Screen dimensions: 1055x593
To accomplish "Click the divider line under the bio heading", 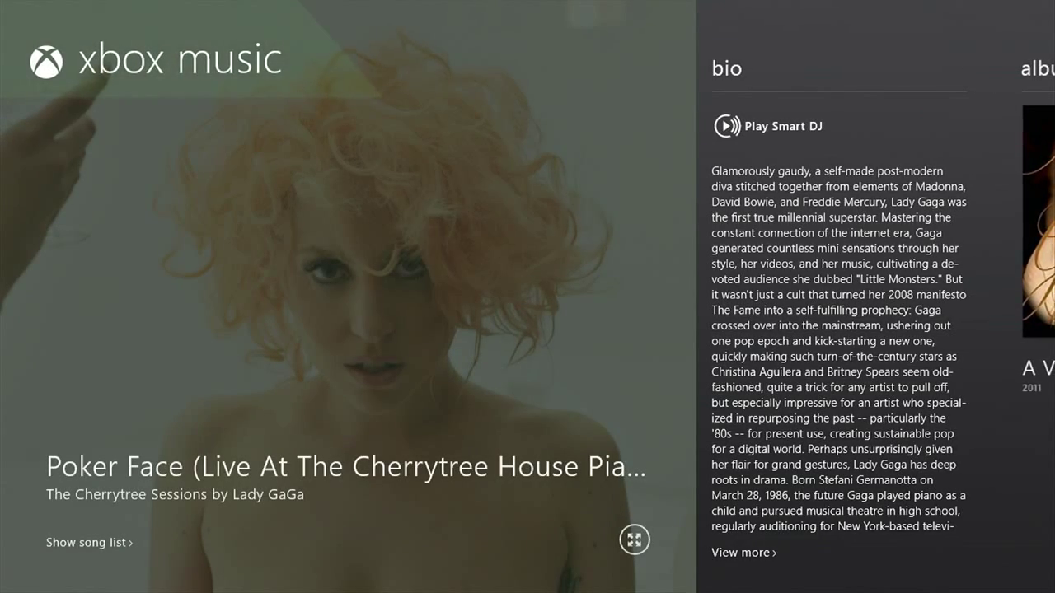I will [839, 91].
